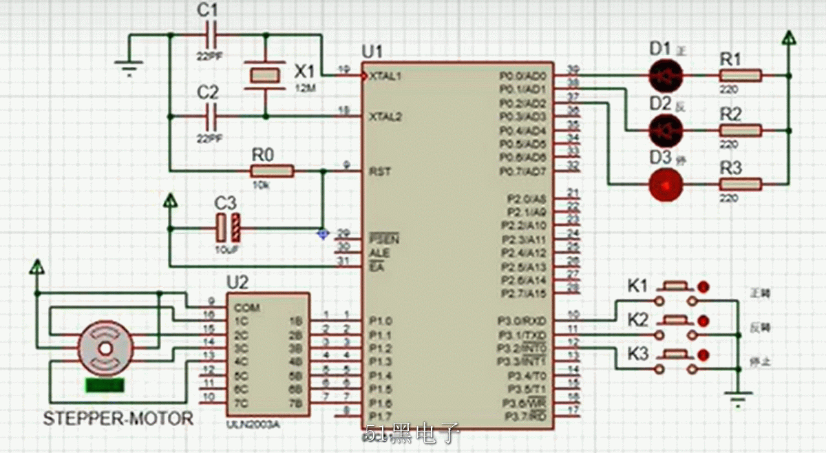
Task: Click the 22PF value under C2
Action: [209, 138]
